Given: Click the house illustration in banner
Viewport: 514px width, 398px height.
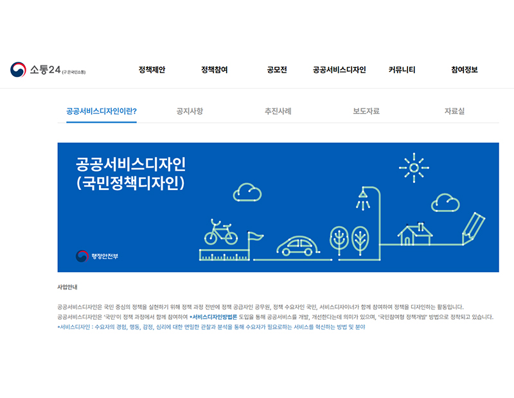Looking at the screenshot, I should [414, 234].
